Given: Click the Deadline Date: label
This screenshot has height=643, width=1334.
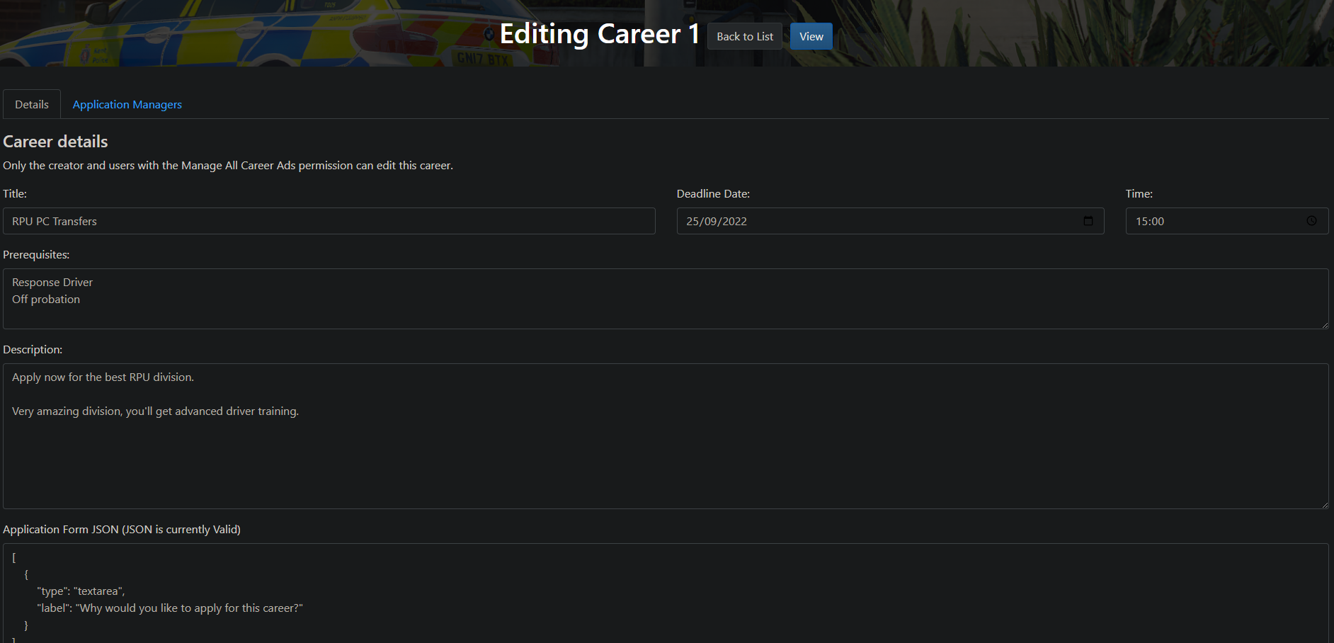Looking at the screenshot, I should (x=712, y=193).
